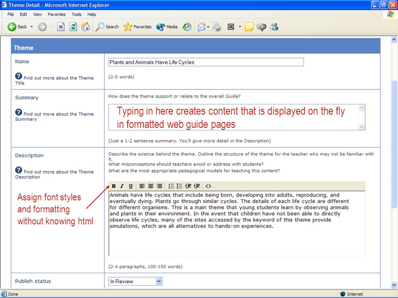This screenshot has width=398, height=298.
Task: Click the page scrollbar up arrow
Action: point(394,39)
